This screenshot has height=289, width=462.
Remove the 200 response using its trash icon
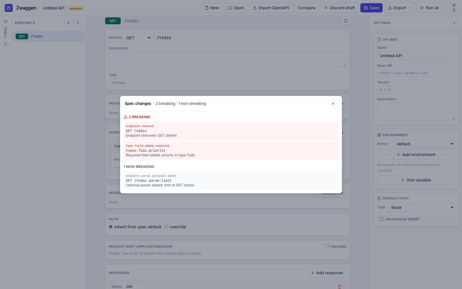click(339, 286)
